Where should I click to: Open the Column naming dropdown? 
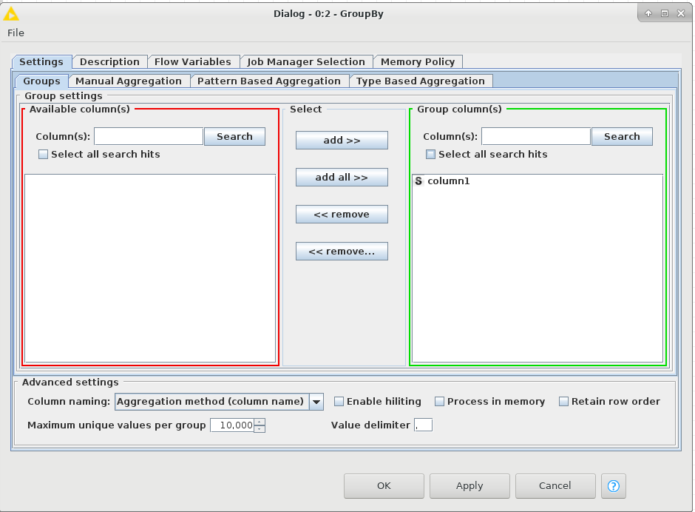click(x=316, y=401)
